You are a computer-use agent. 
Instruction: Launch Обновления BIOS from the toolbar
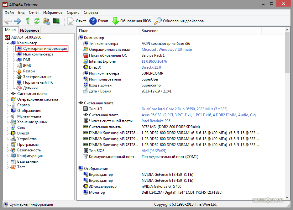pyautogui.click(x=131, y=21)
